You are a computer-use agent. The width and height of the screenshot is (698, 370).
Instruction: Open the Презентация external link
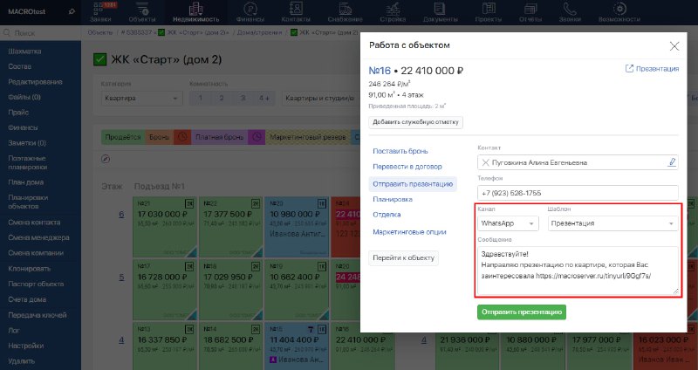click(x=652, y=69)
